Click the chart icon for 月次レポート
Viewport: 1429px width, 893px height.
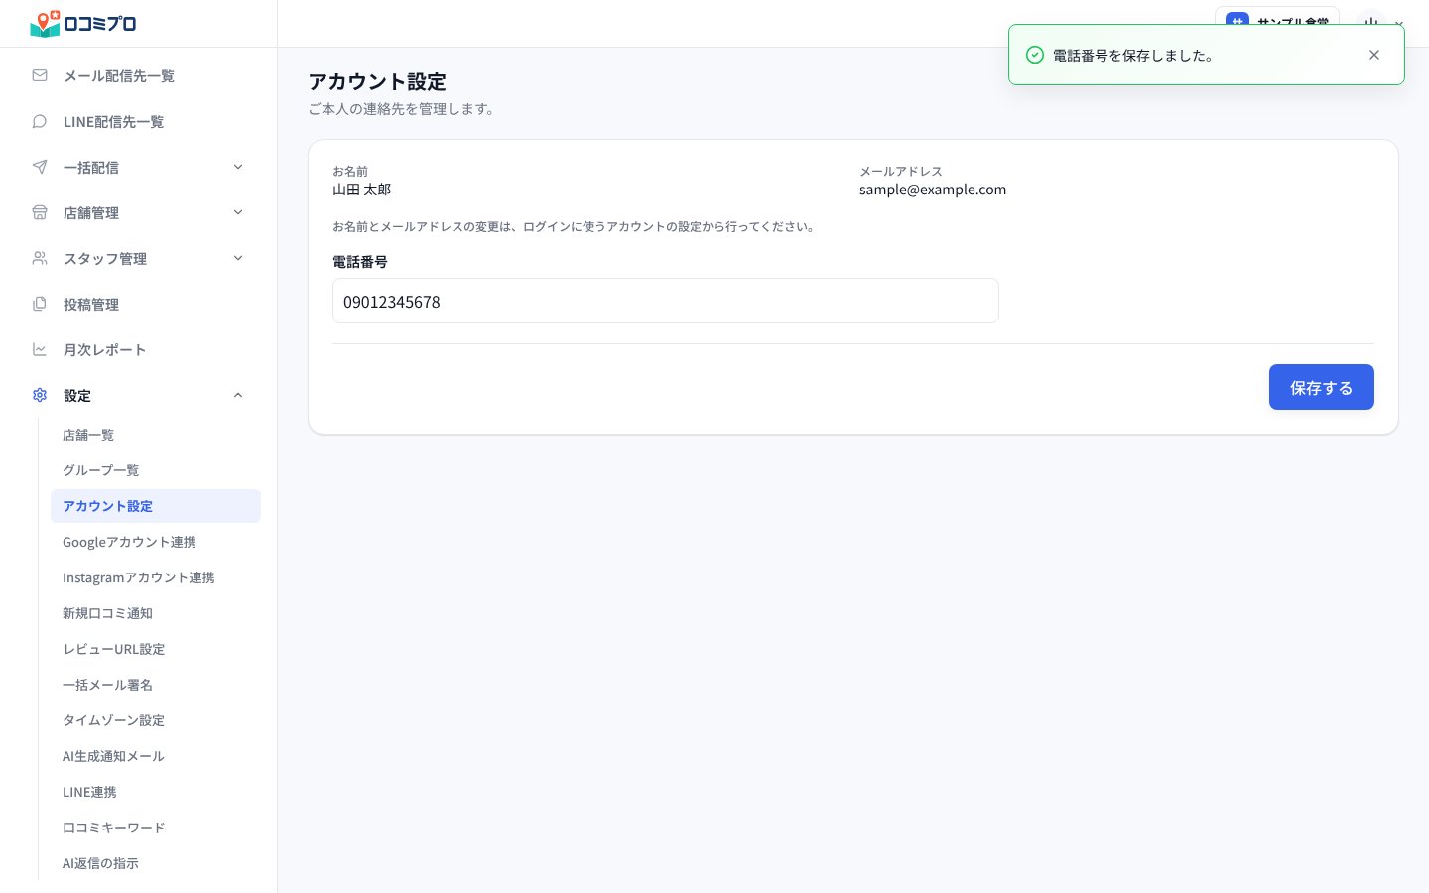(x=40, y=349)
